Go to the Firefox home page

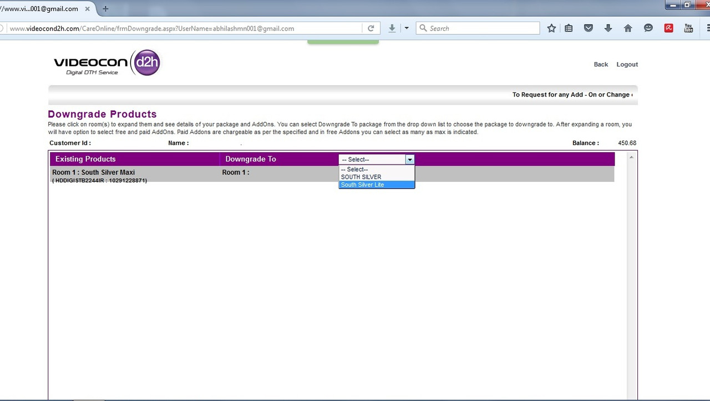coord(628,28)
